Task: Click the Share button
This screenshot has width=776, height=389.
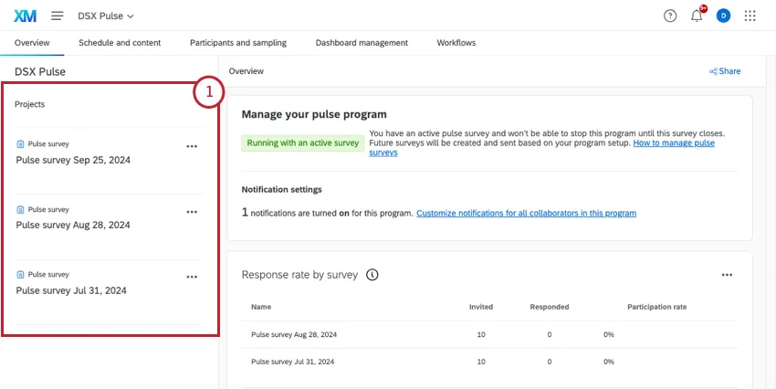Action: coord(725,71)
